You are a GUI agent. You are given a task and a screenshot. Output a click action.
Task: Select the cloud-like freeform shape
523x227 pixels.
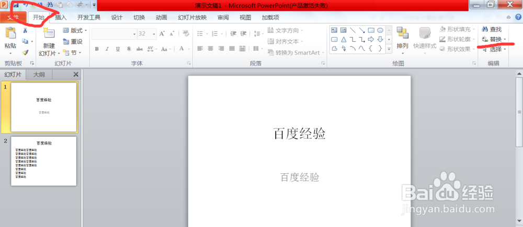point(334,49)
